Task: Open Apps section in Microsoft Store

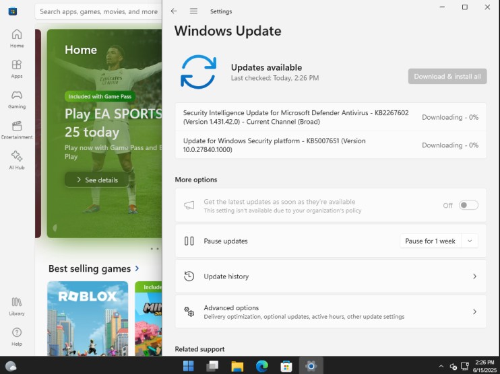Action: coord(17,69)
